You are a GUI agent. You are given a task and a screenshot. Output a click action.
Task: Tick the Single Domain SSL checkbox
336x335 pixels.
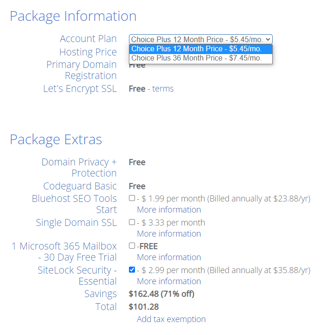coord(132,222)
